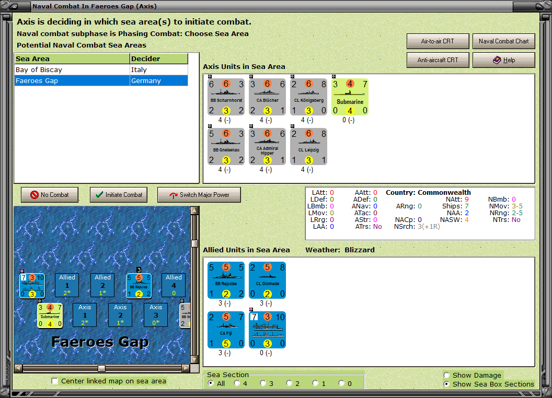Click the Axis 2 sea box section
Screen dimensions: 552x398
120,315
